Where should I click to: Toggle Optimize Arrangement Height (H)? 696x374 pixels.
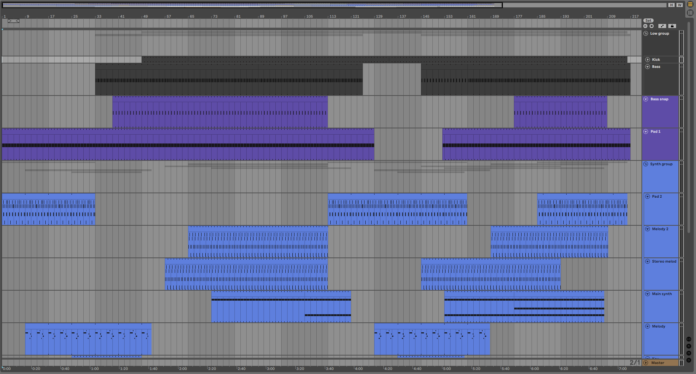click(671, 5)
